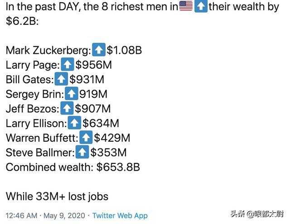Viewport: 290px width, 224px height.
Task: Click the up arrow after the flag
Action: point(201,6)
